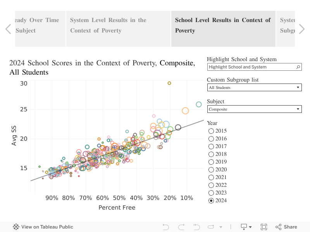Open the Custom Subgroup list dropdown

[x=254, y=88]
